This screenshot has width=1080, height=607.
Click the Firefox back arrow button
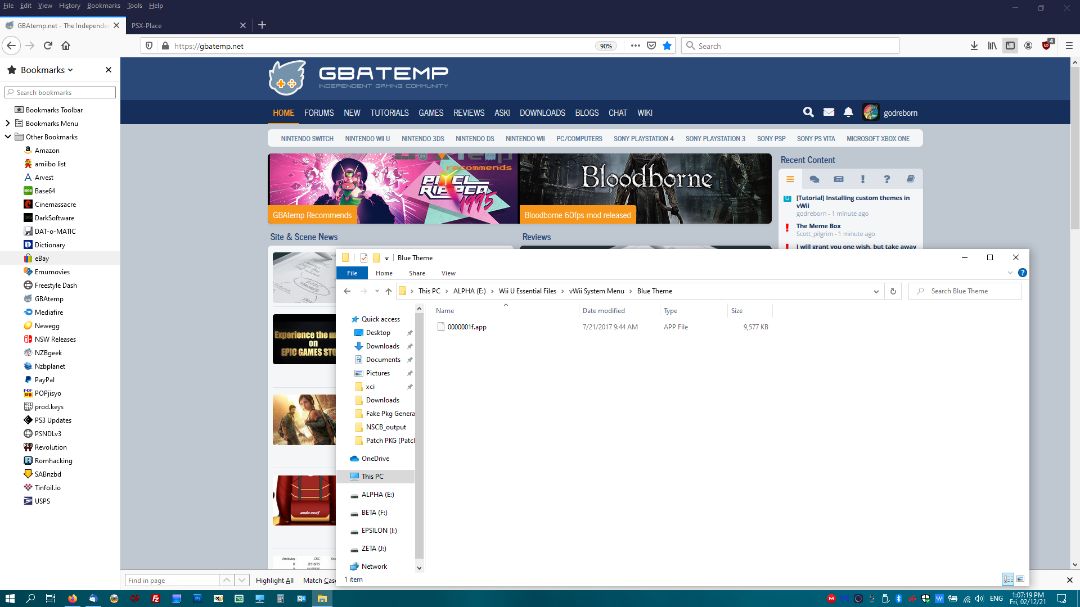[11, 46]
